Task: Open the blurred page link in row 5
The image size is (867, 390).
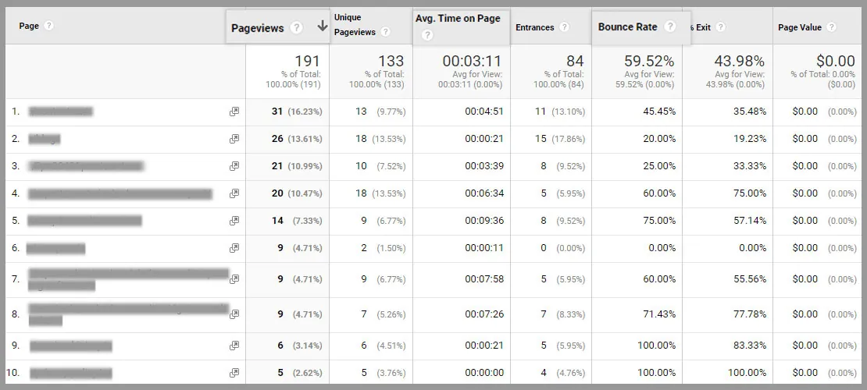Action: coord(84,221)
